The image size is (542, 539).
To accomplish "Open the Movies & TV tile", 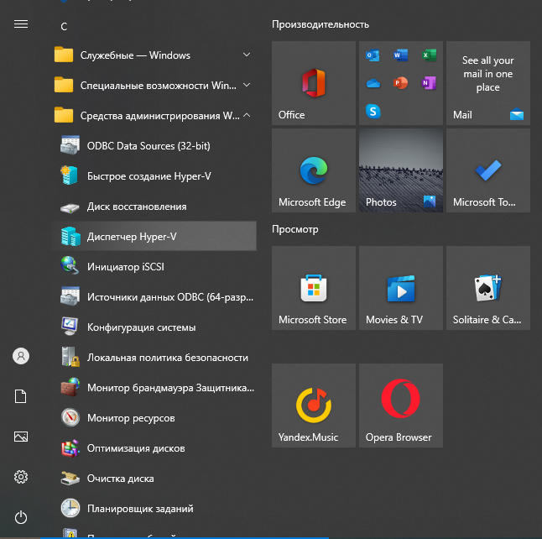I will coord(401,288).
